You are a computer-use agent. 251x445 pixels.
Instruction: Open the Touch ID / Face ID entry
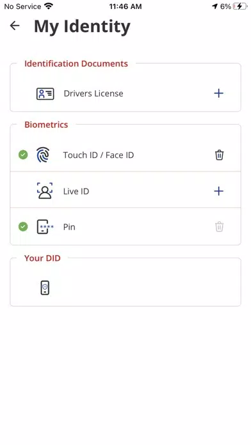[125, 155]
